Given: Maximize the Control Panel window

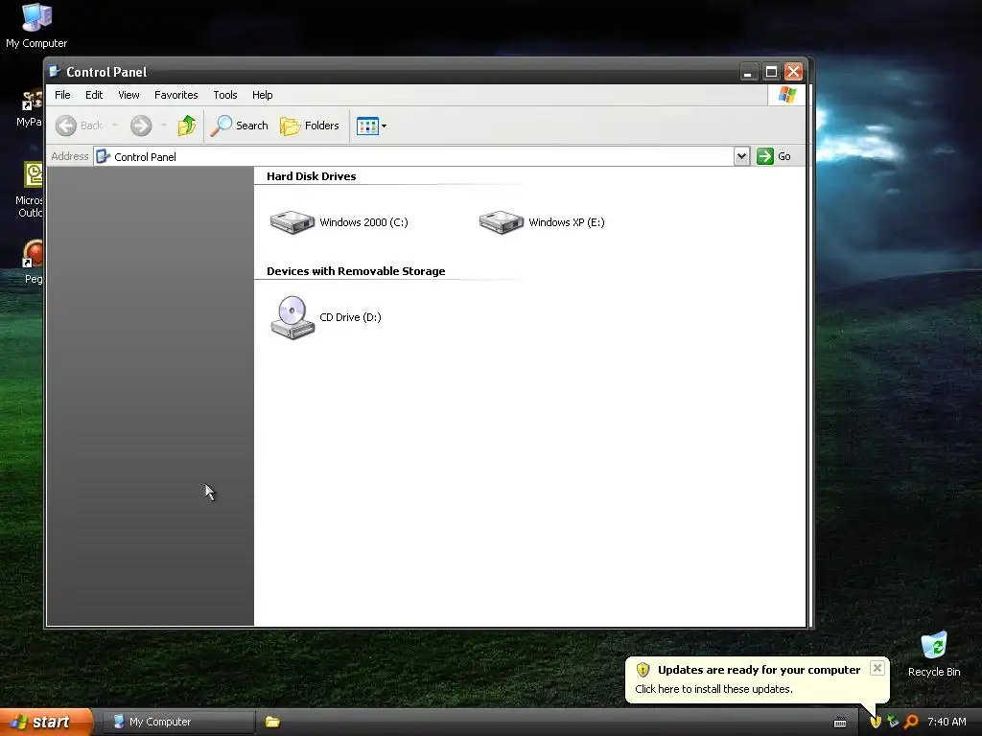Looking at the screenshot, I should tap(771, 72).
